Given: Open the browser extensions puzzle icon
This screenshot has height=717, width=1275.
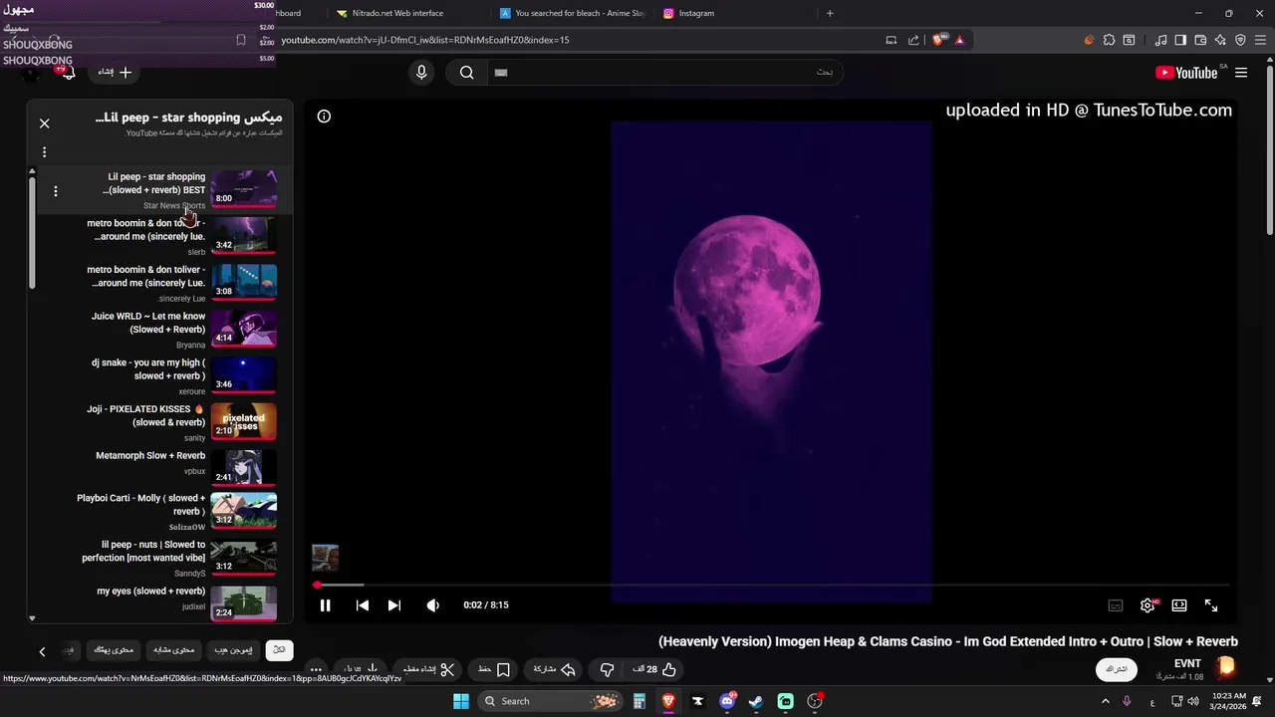Looking at the screenshot, I should tap(1109, 40).
